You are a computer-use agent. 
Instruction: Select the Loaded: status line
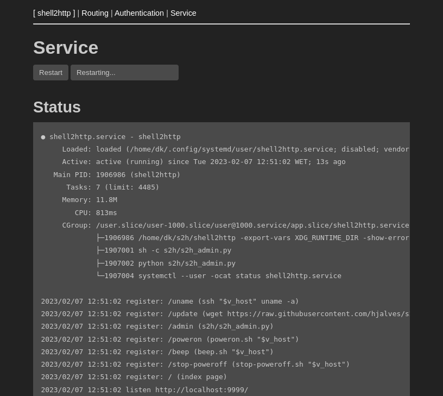(236, 149)
